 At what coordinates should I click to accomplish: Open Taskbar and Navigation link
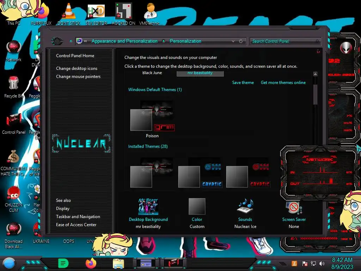[x=78, y=217]
